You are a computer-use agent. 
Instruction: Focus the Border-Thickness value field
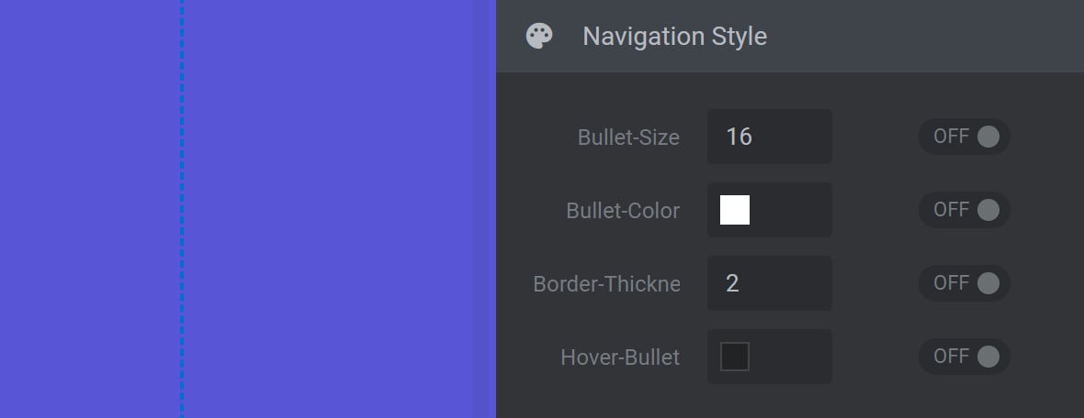click(770, 283)
